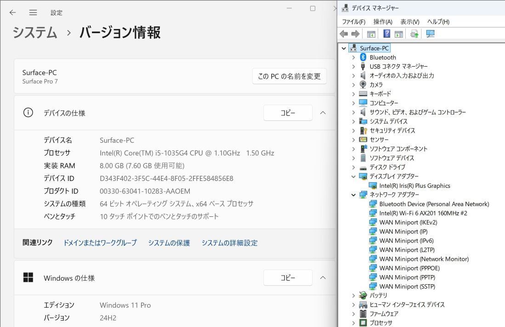Expand the ディスク ドライブ category
The width and height of the screenshot is (505, 327).
[354, 167]
